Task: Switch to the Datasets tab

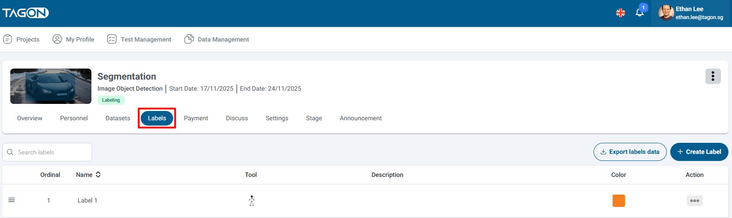Action: coord(118,118)
